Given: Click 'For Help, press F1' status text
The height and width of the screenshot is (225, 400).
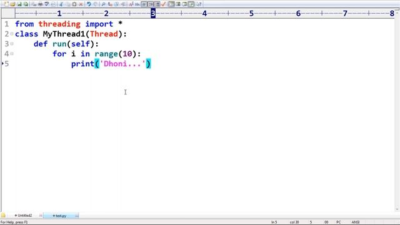Looking at the screenshot, I should (14, 222).
